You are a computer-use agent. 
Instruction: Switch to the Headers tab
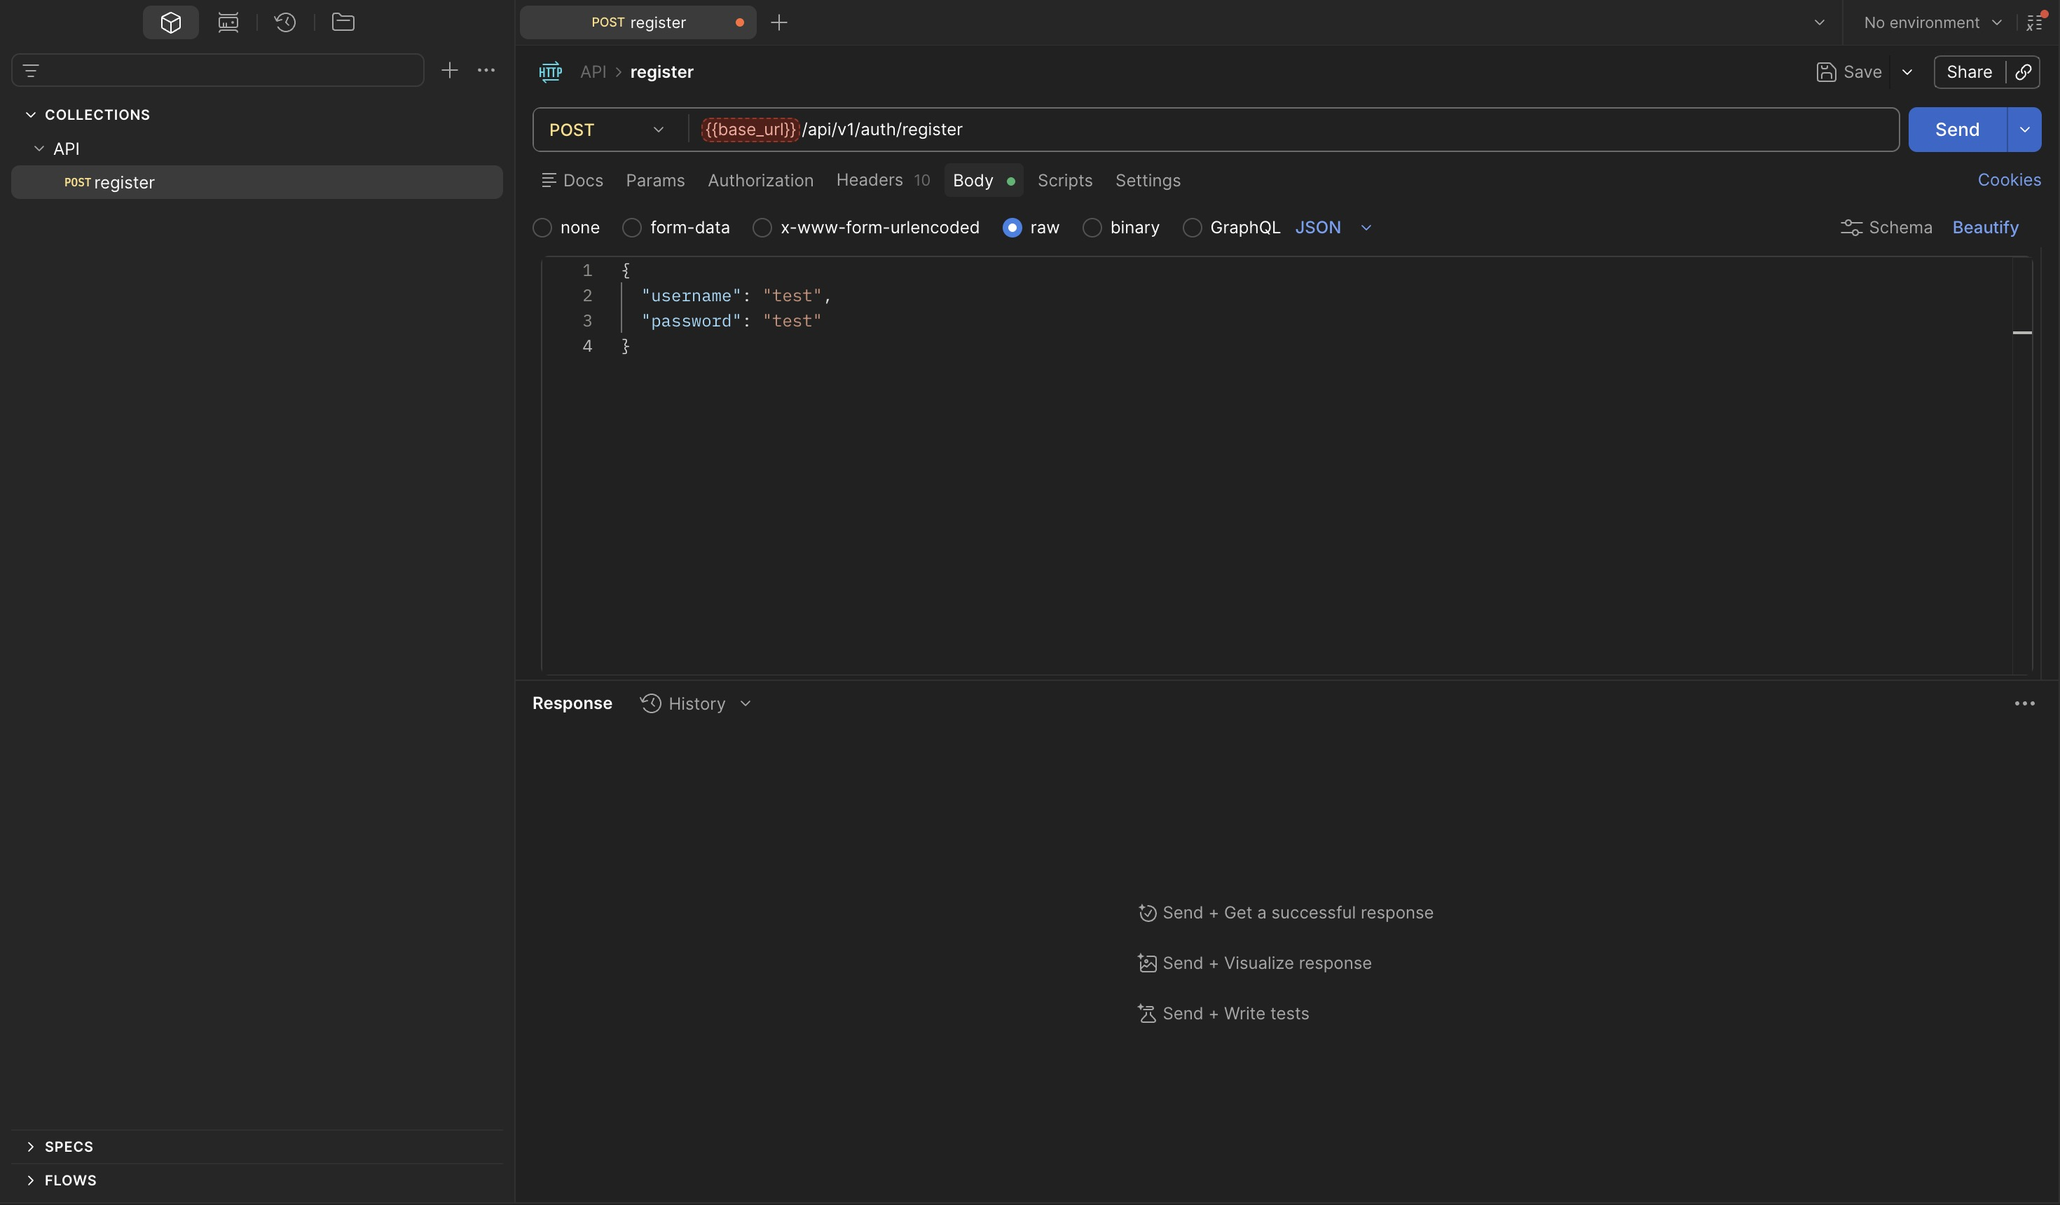click(x=883, y=181)
